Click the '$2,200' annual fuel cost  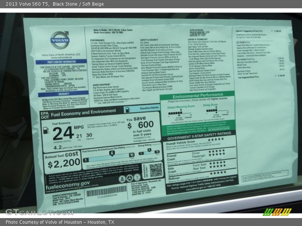coord(64,163)
